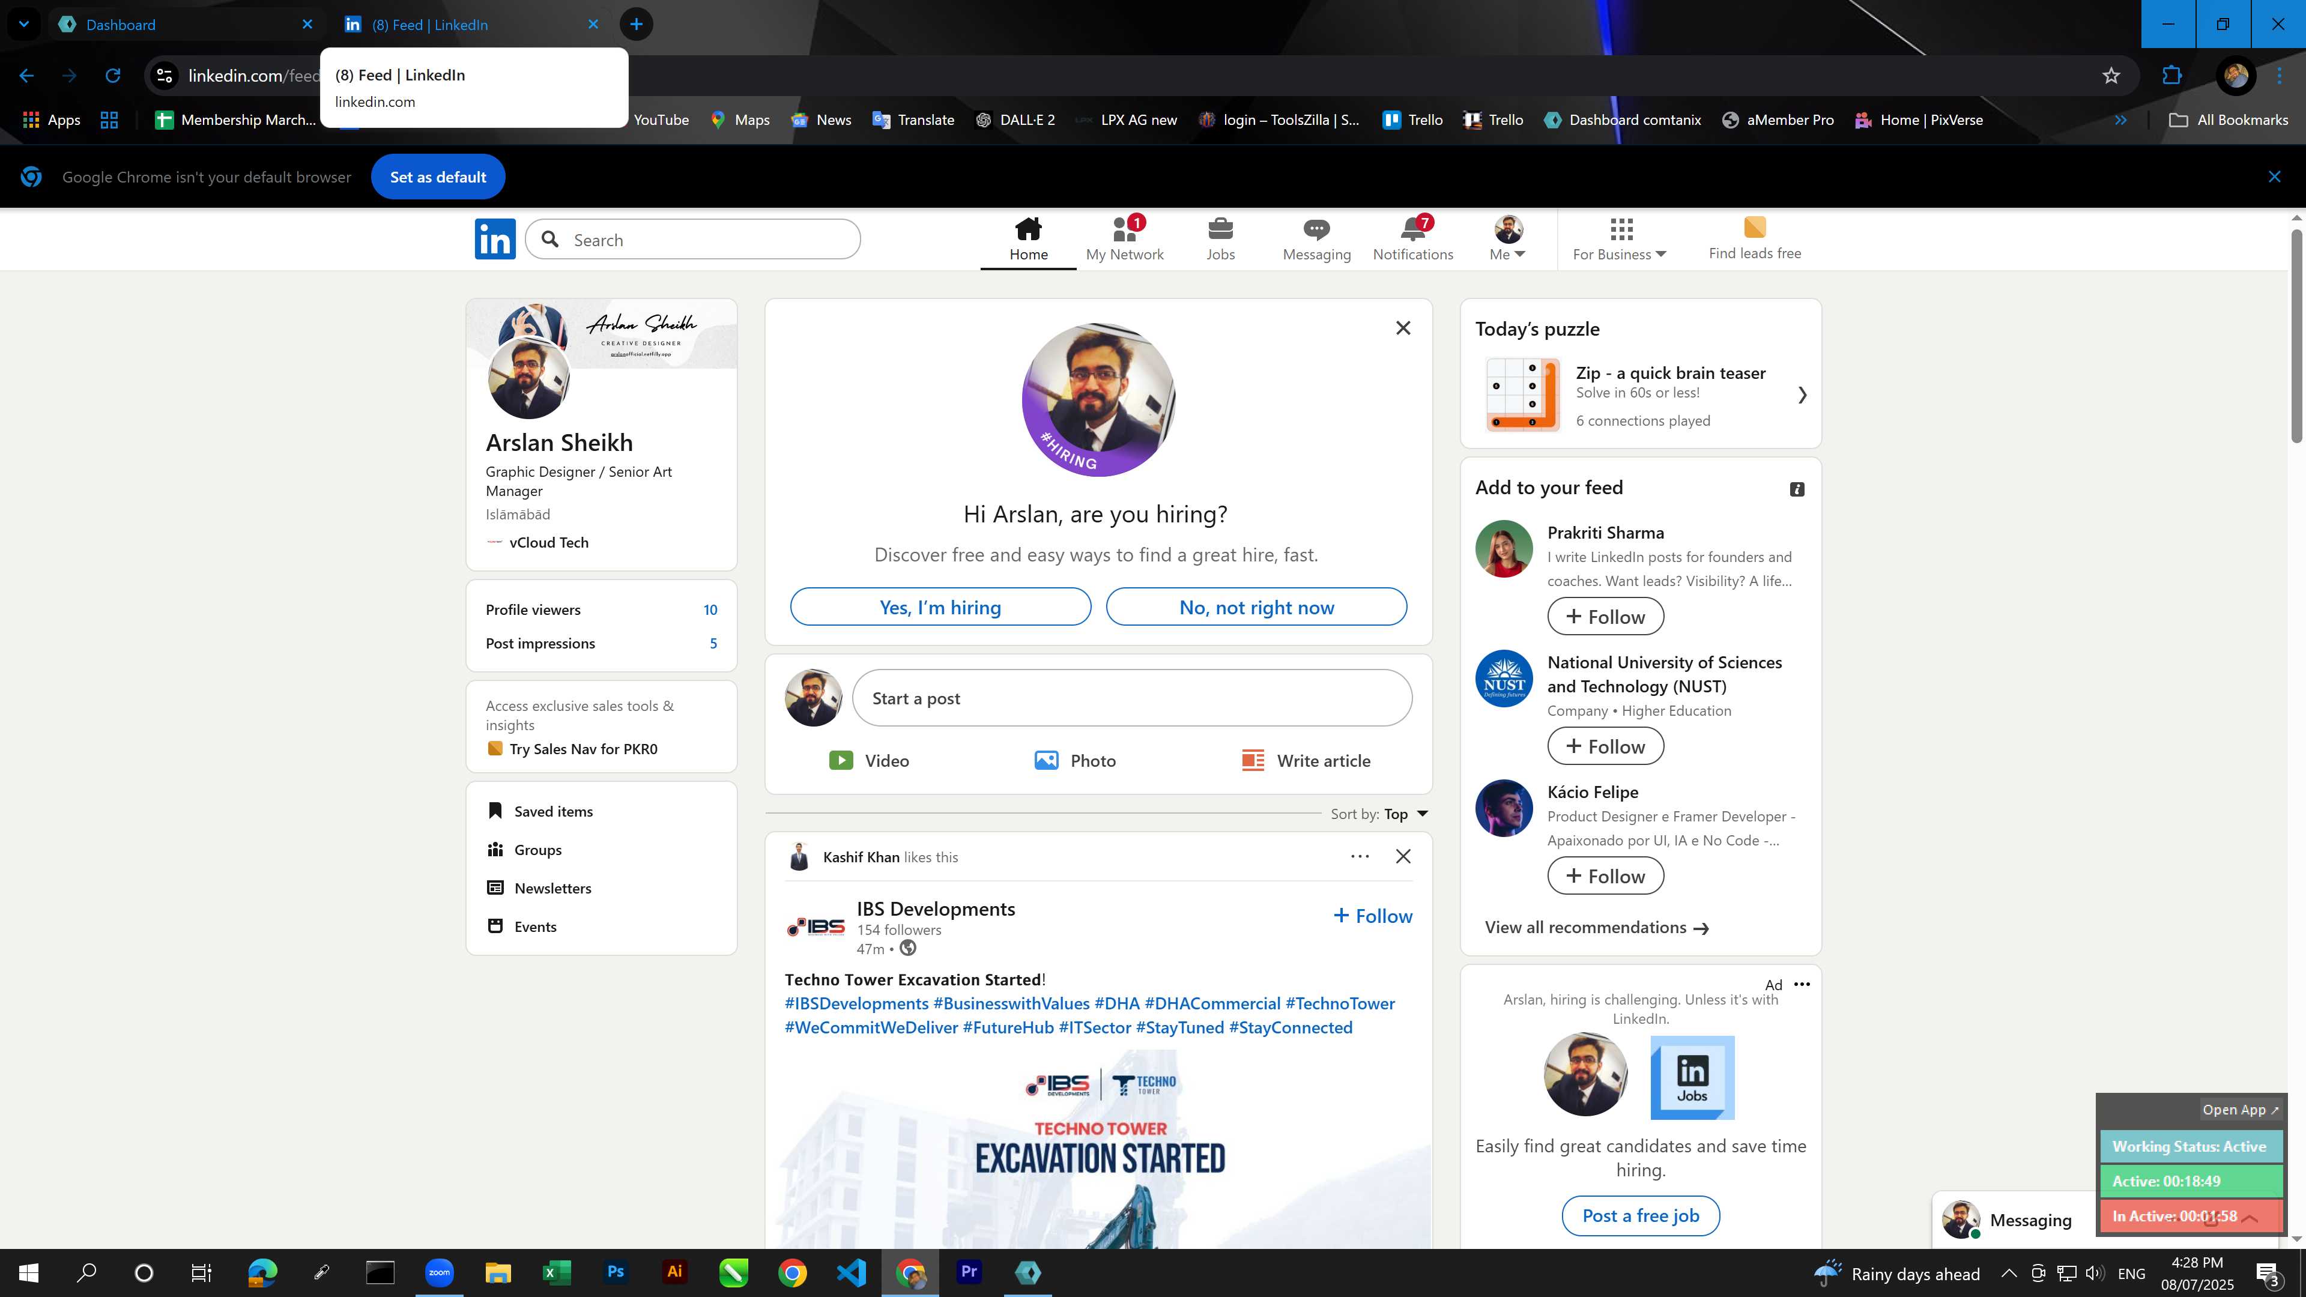
Task: Follow IBS Developments page
Action: [x=1372, y=916]
